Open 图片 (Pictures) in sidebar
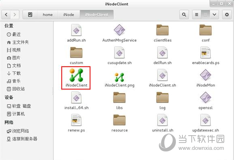Image resolution: width=234 pixels, height=160 pixels. tap(13, 58)
